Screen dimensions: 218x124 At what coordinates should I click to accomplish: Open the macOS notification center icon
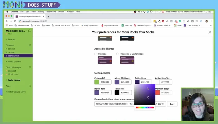pyautogui.click(x=210, y=12)
